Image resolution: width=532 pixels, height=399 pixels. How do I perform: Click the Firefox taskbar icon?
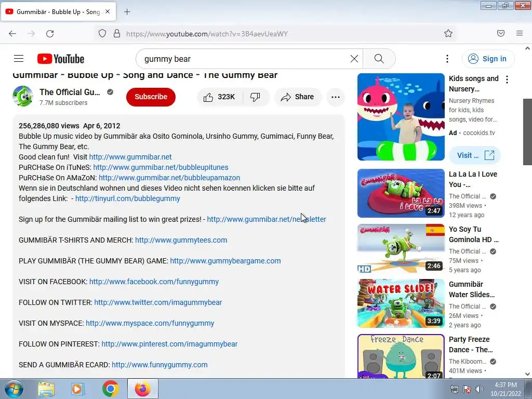143,389
